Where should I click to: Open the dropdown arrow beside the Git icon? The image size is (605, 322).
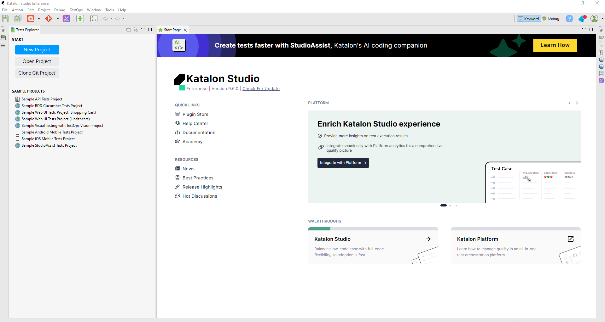[58, 19]
